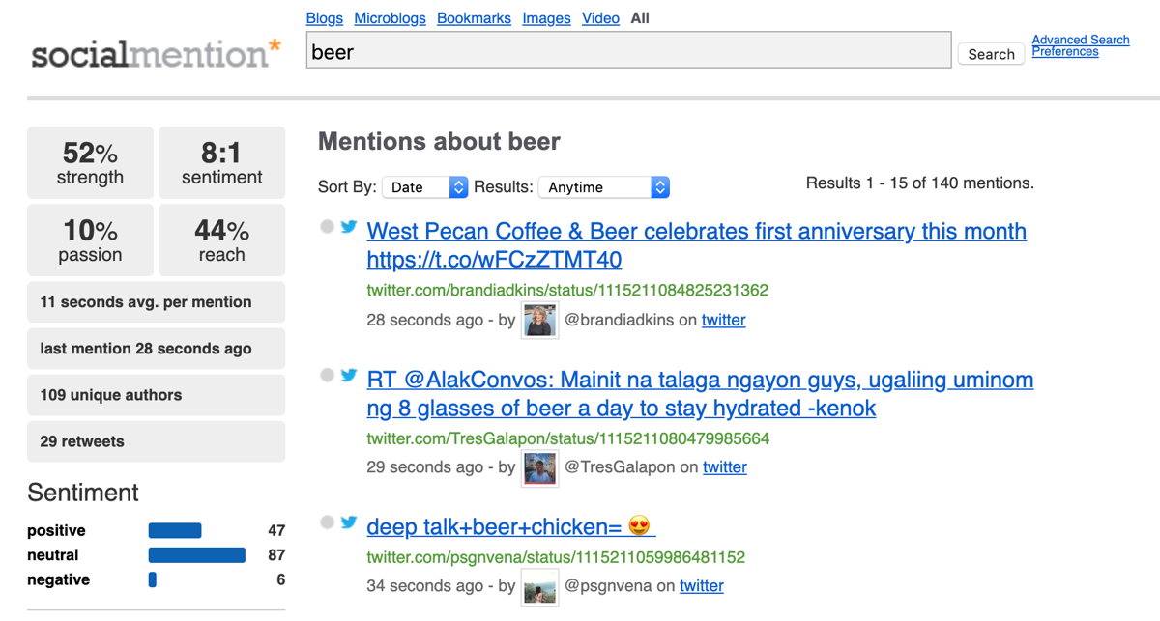1160x621 pixels.
Task: Open the Preferences link
Action: pyautogui.click(x=1065, y=52)
